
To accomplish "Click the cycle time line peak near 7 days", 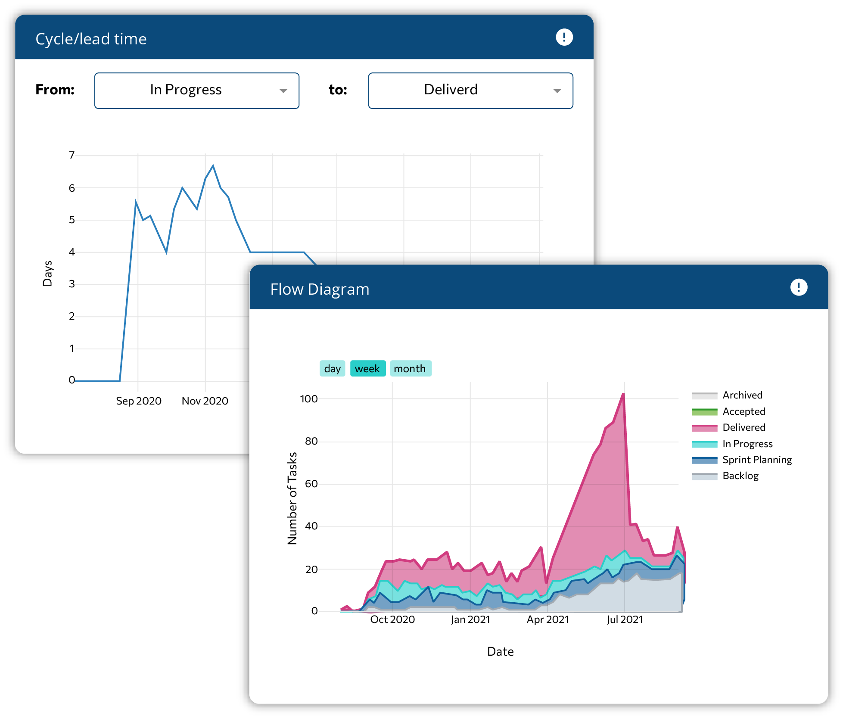I will coord(213,165).
